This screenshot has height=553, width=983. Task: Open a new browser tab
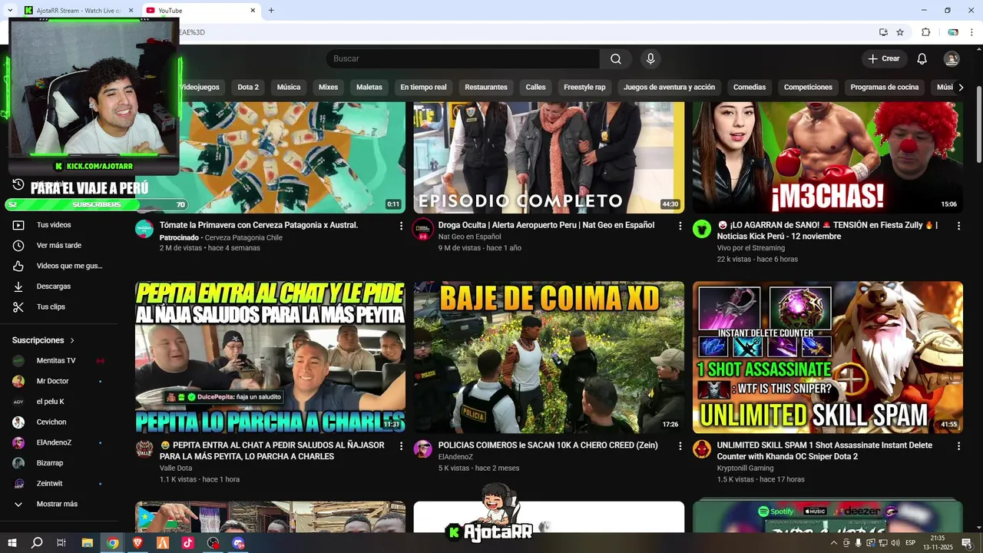point(271,10)
